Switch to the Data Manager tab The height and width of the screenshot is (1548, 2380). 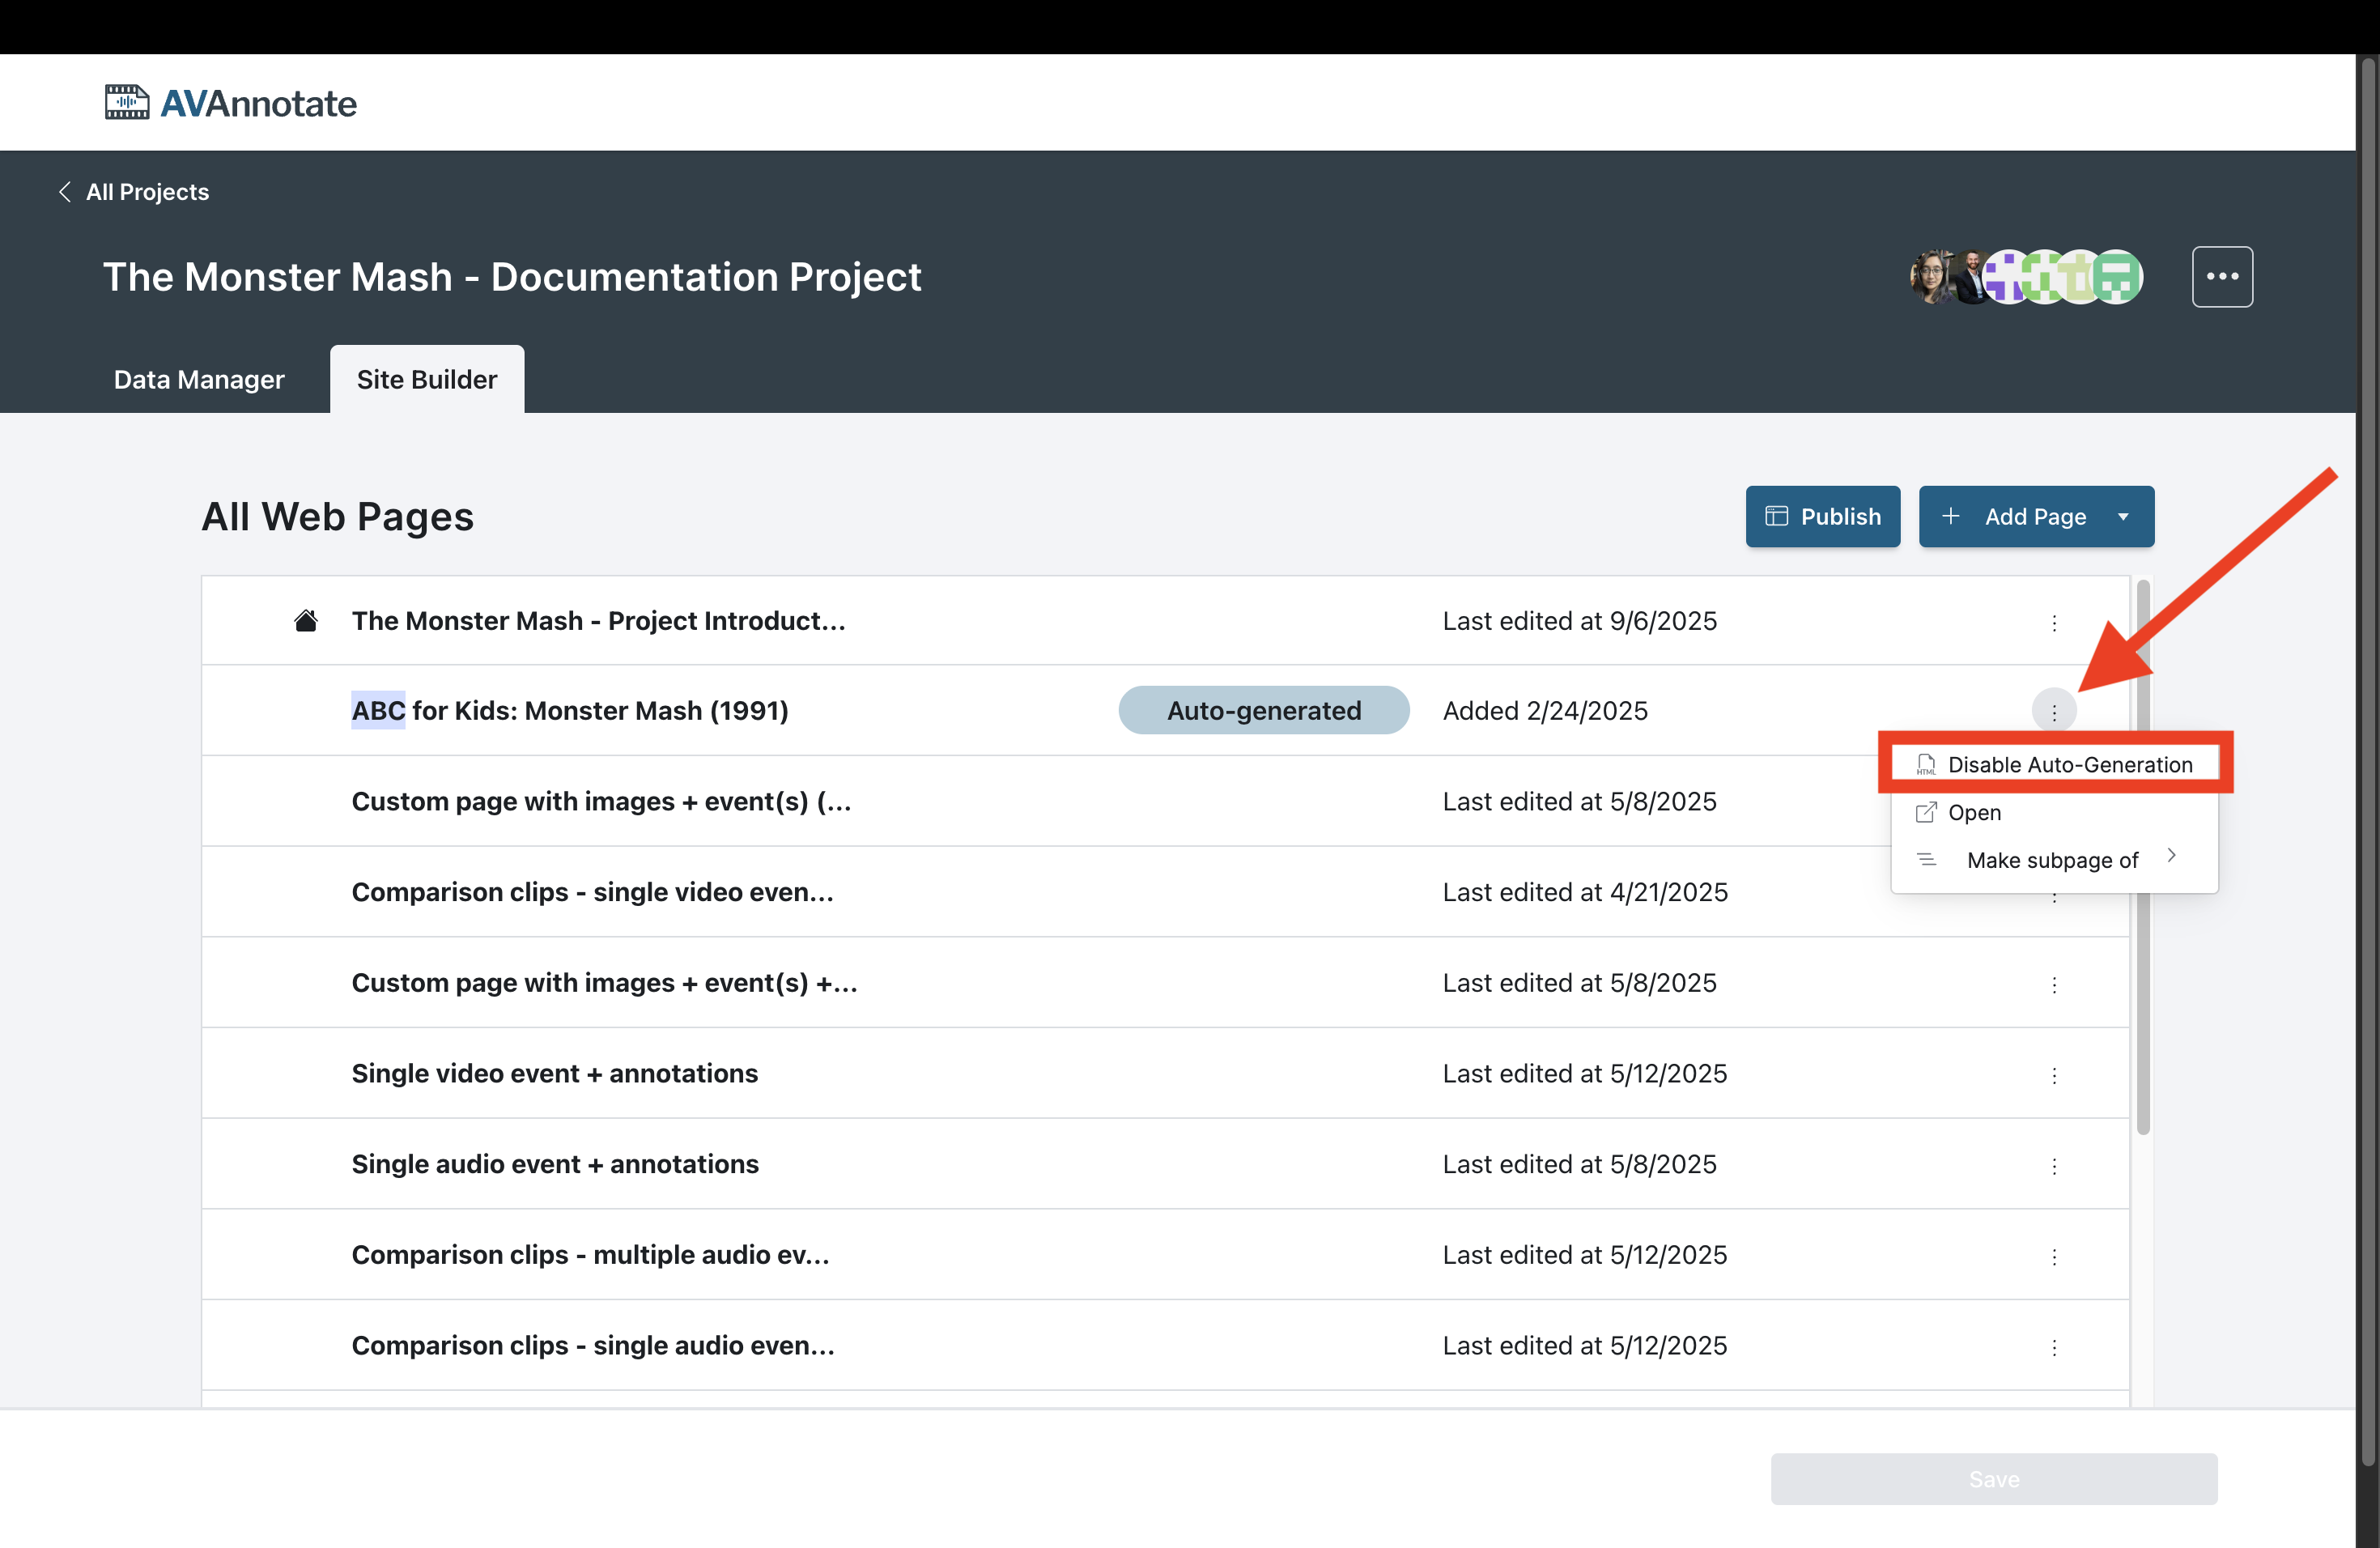click(x=199, y=380)
